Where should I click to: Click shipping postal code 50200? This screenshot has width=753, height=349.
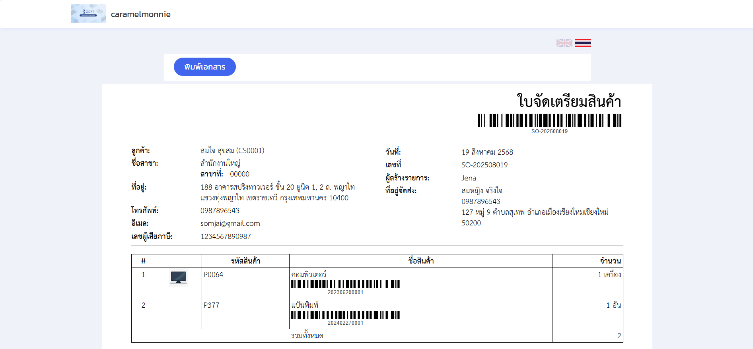(x=471, y=223)
